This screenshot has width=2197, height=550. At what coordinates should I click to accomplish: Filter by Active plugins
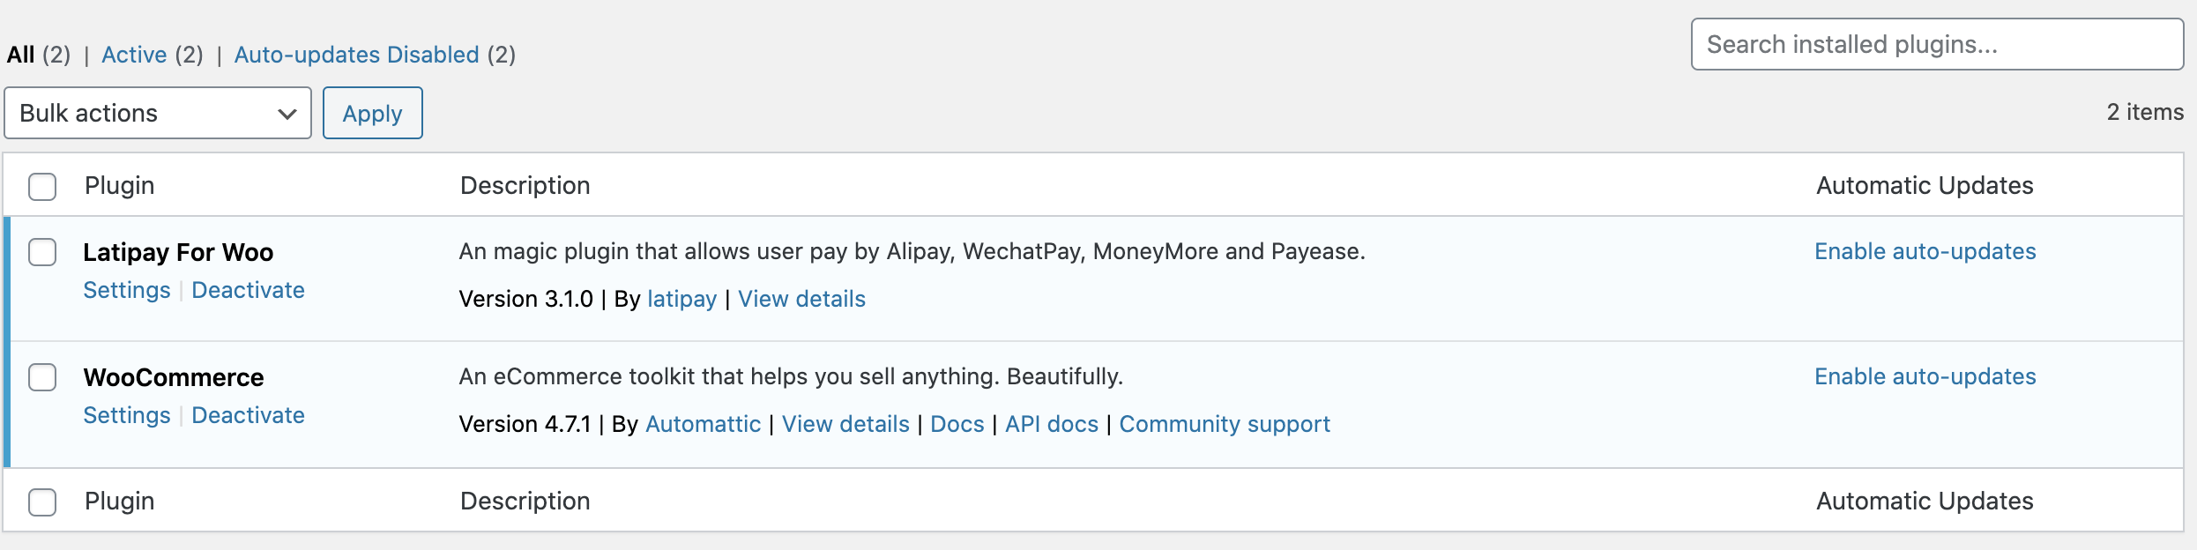(134, 55)
